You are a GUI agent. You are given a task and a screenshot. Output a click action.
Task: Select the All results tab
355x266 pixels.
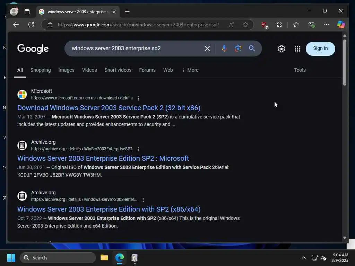20,70
